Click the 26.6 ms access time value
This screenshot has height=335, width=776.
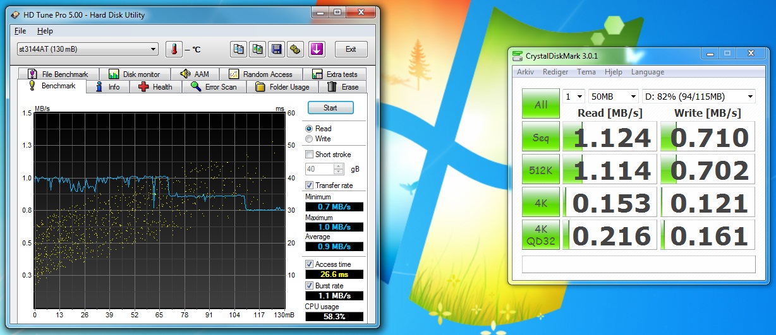click(x=334, y=274)
